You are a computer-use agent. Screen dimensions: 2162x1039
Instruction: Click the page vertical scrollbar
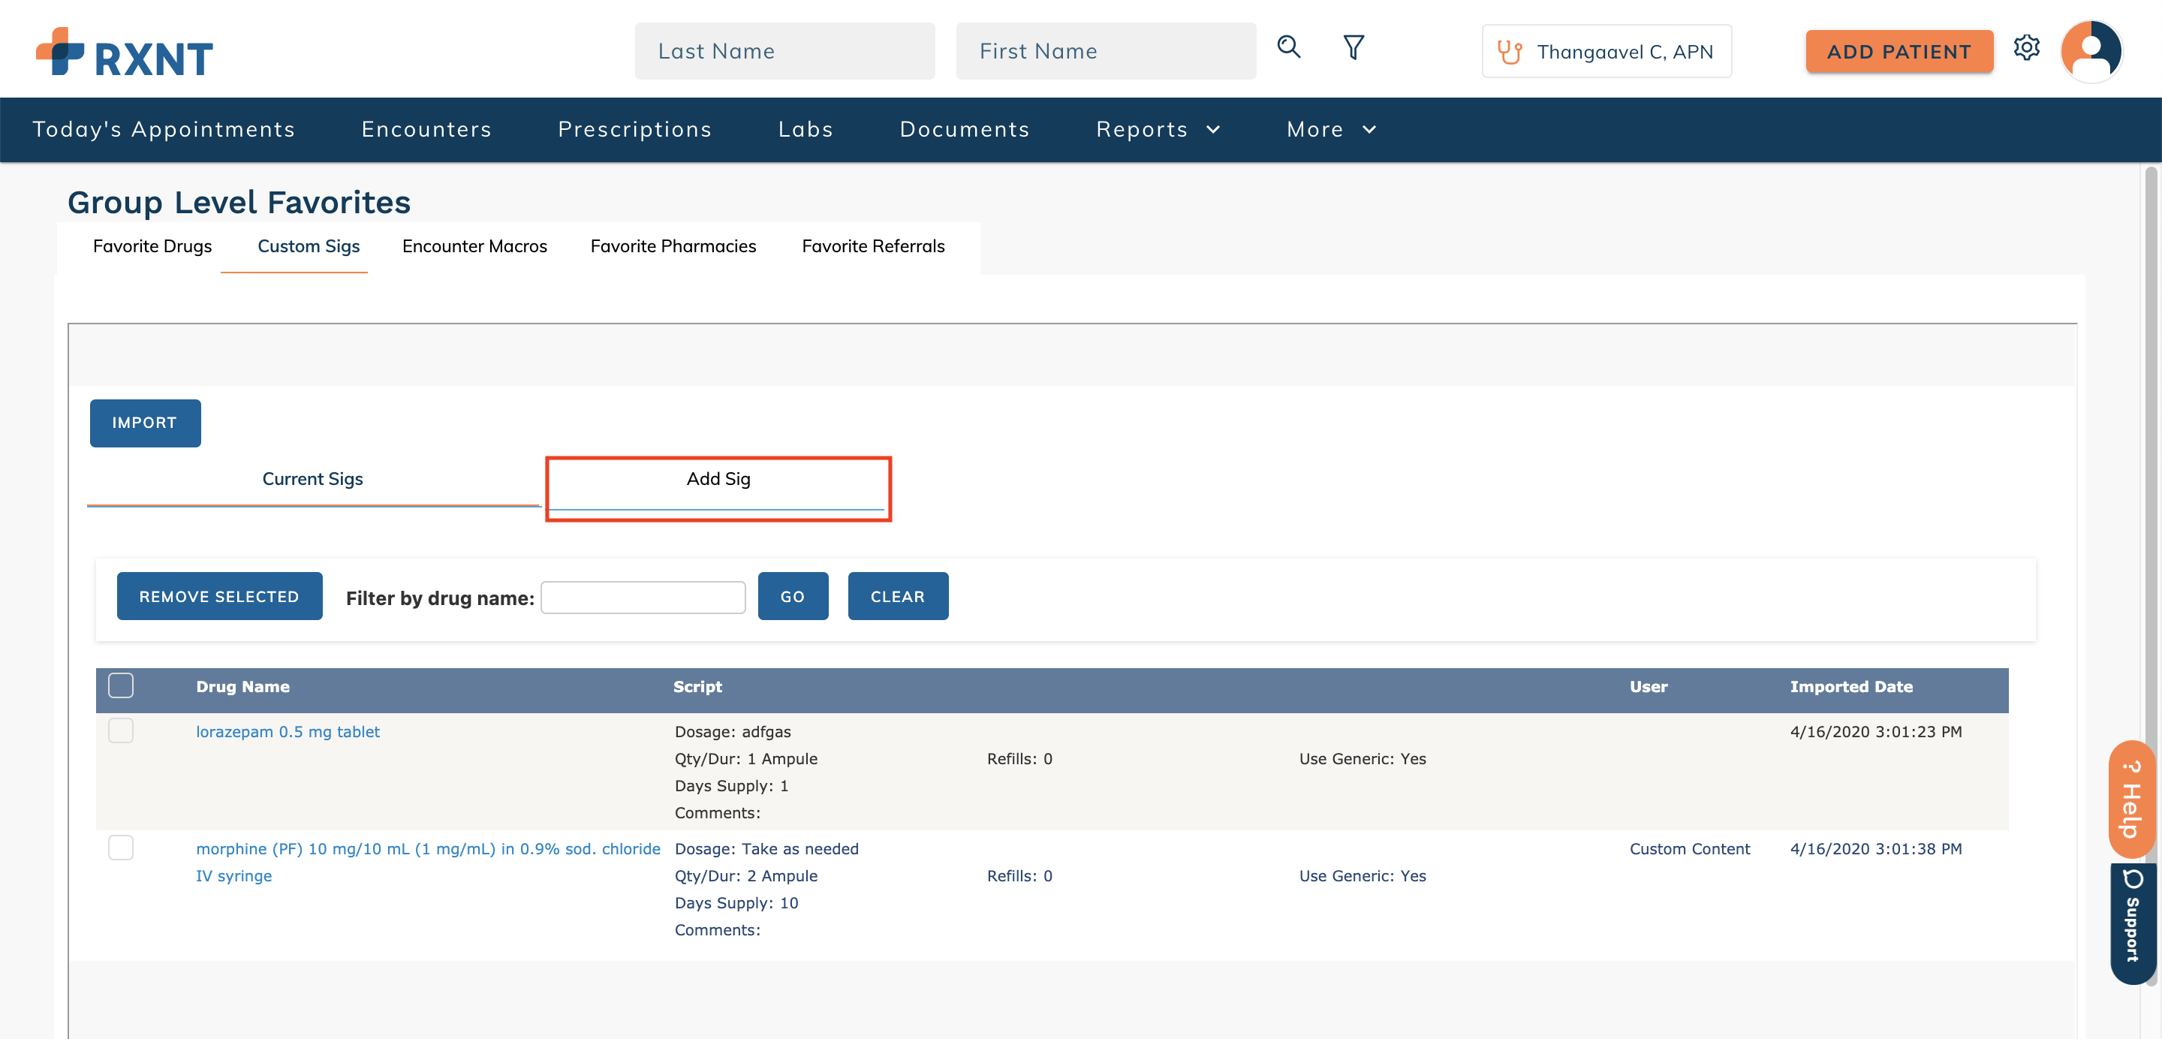2150,504
